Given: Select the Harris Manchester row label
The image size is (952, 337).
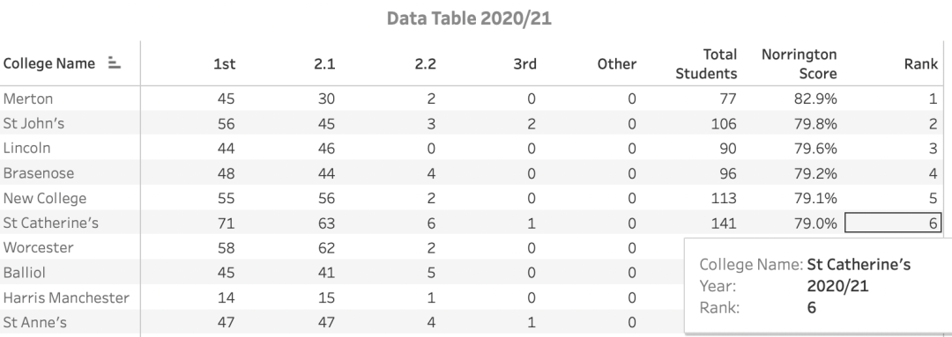Looking at the screenshot, I should coord(66,297).
